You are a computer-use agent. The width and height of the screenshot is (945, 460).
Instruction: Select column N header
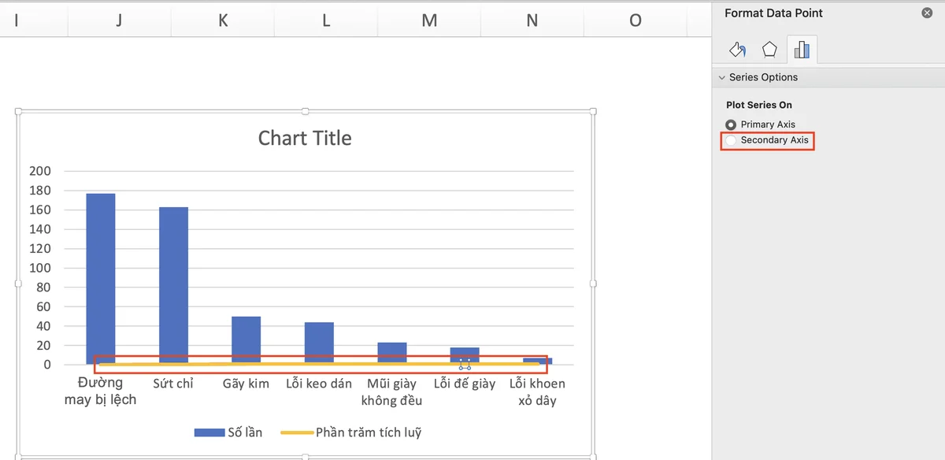click(532, 20)
